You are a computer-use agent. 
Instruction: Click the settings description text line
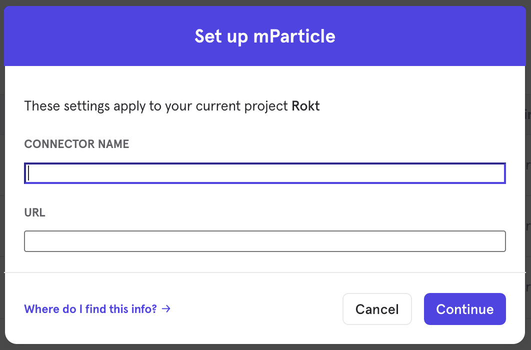(172, 106)
